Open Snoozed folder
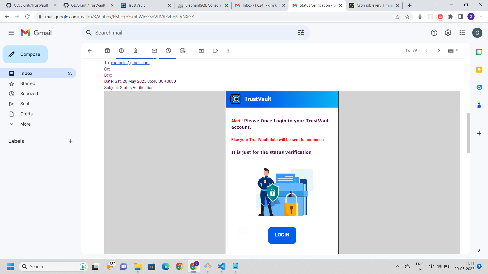The height and width of the screenshot is (274, 488). (x=38, y=94)
